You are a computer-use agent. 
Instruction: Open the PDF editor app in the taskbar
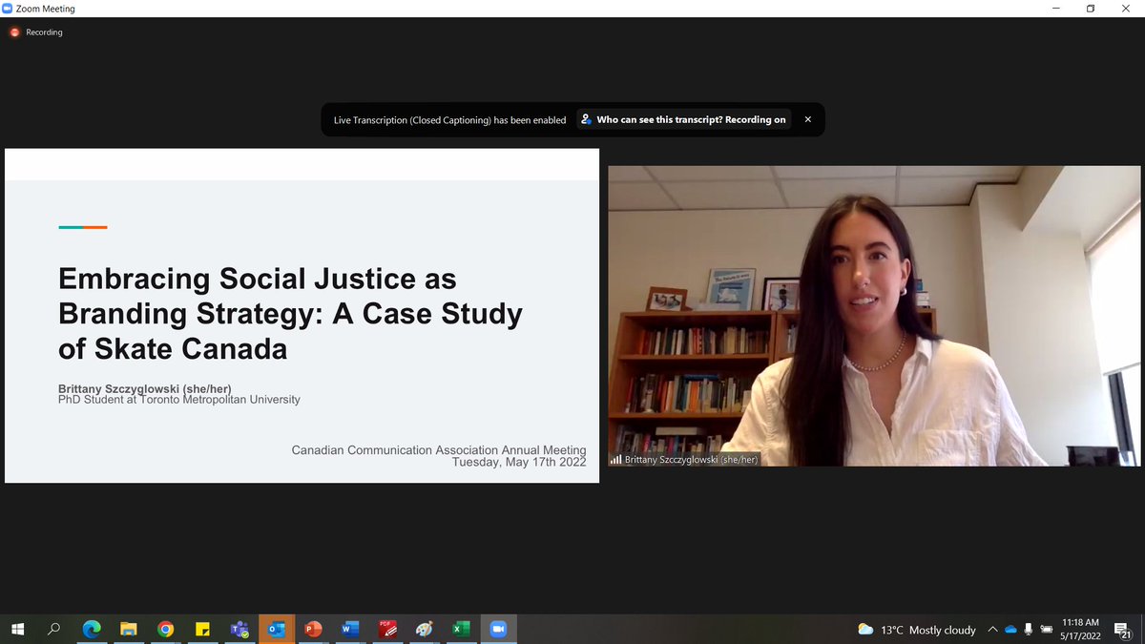386,629
